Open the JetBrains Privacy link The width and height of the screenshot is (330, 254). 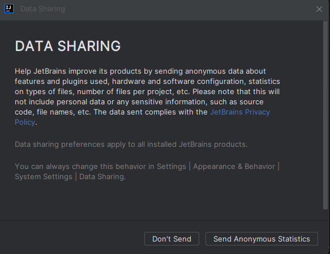240,112
